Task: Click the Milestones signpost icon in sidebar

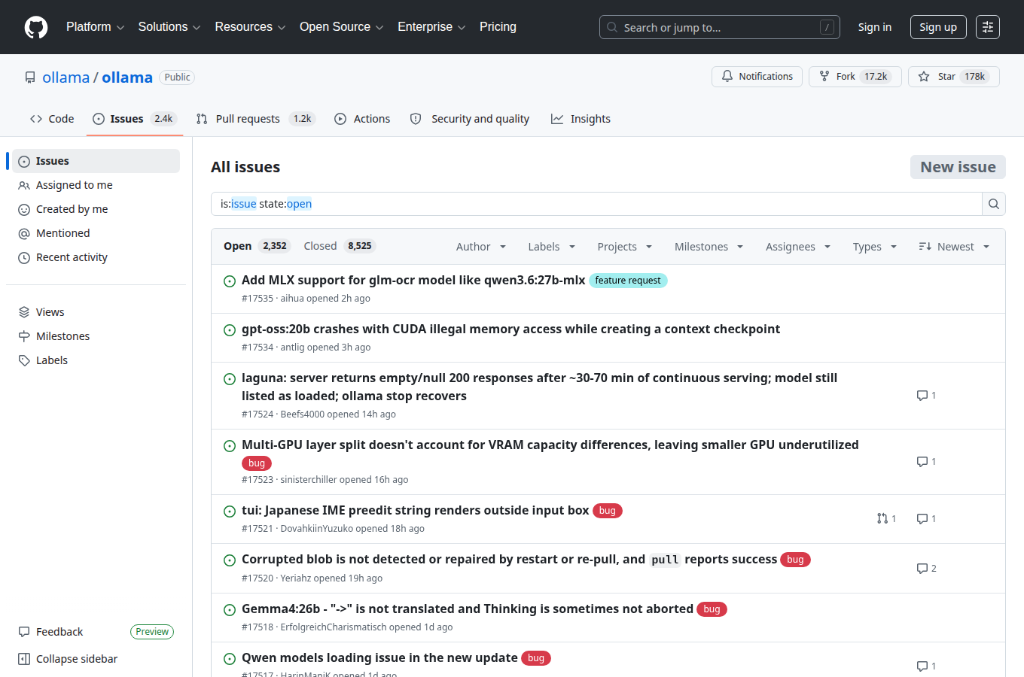Action: click(x=24, y=336)
